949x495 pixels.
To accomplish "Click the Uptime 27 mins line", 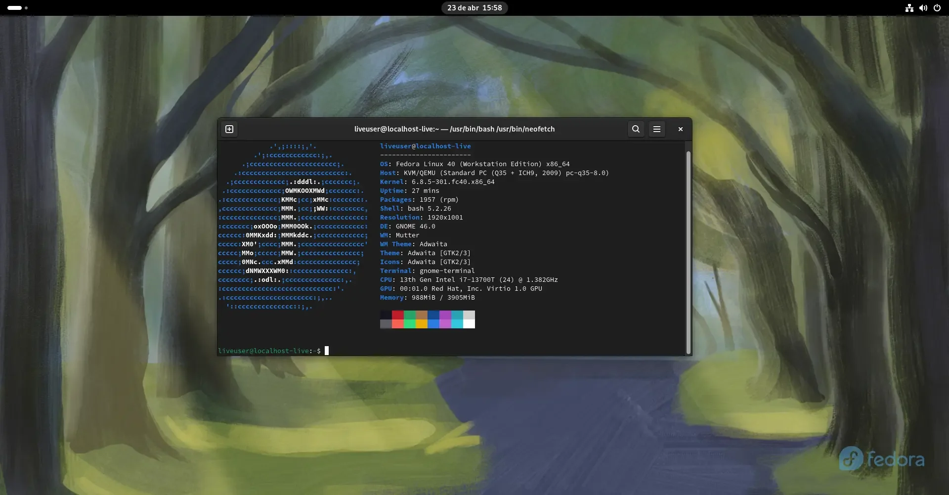I will pos(409,191).
